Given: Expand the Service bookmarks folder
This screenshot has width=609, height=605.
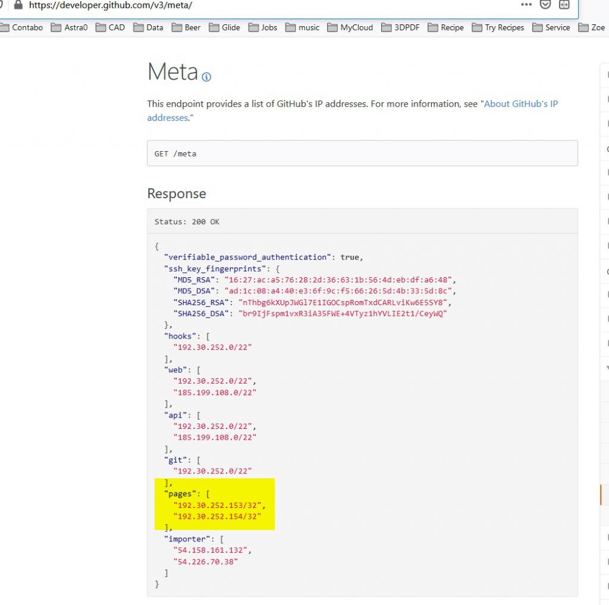Looking at the screenshot, I should click(x=557, y=27).
